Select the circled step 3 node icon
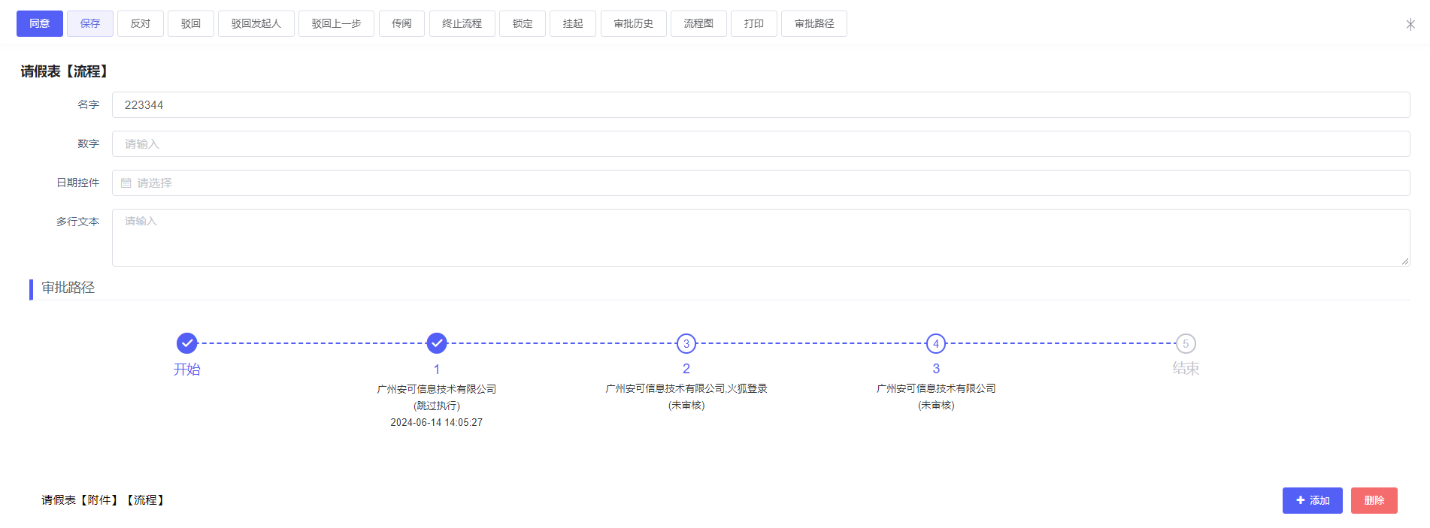Image resolution: width=1430 pixels, height=528 pixels. (686, 343)
